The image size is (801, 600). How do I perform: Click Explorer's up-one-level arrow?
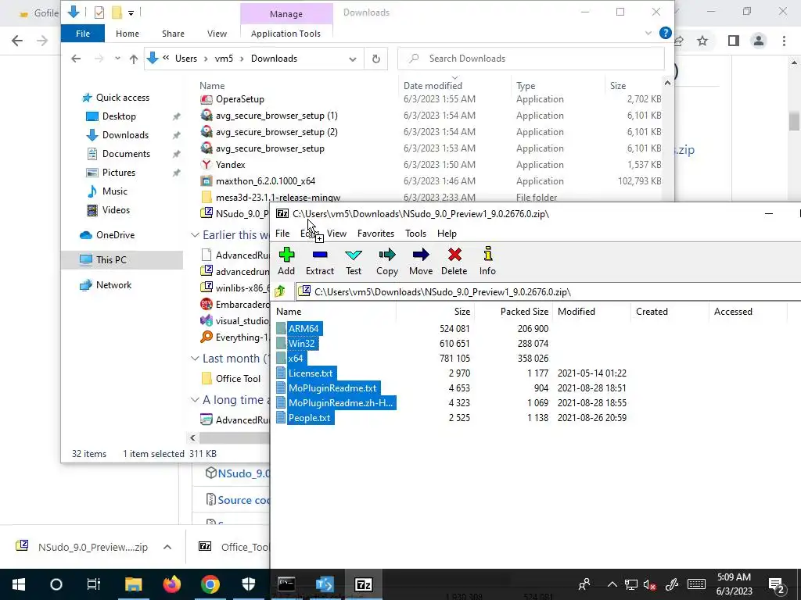(x=134, y=59)
